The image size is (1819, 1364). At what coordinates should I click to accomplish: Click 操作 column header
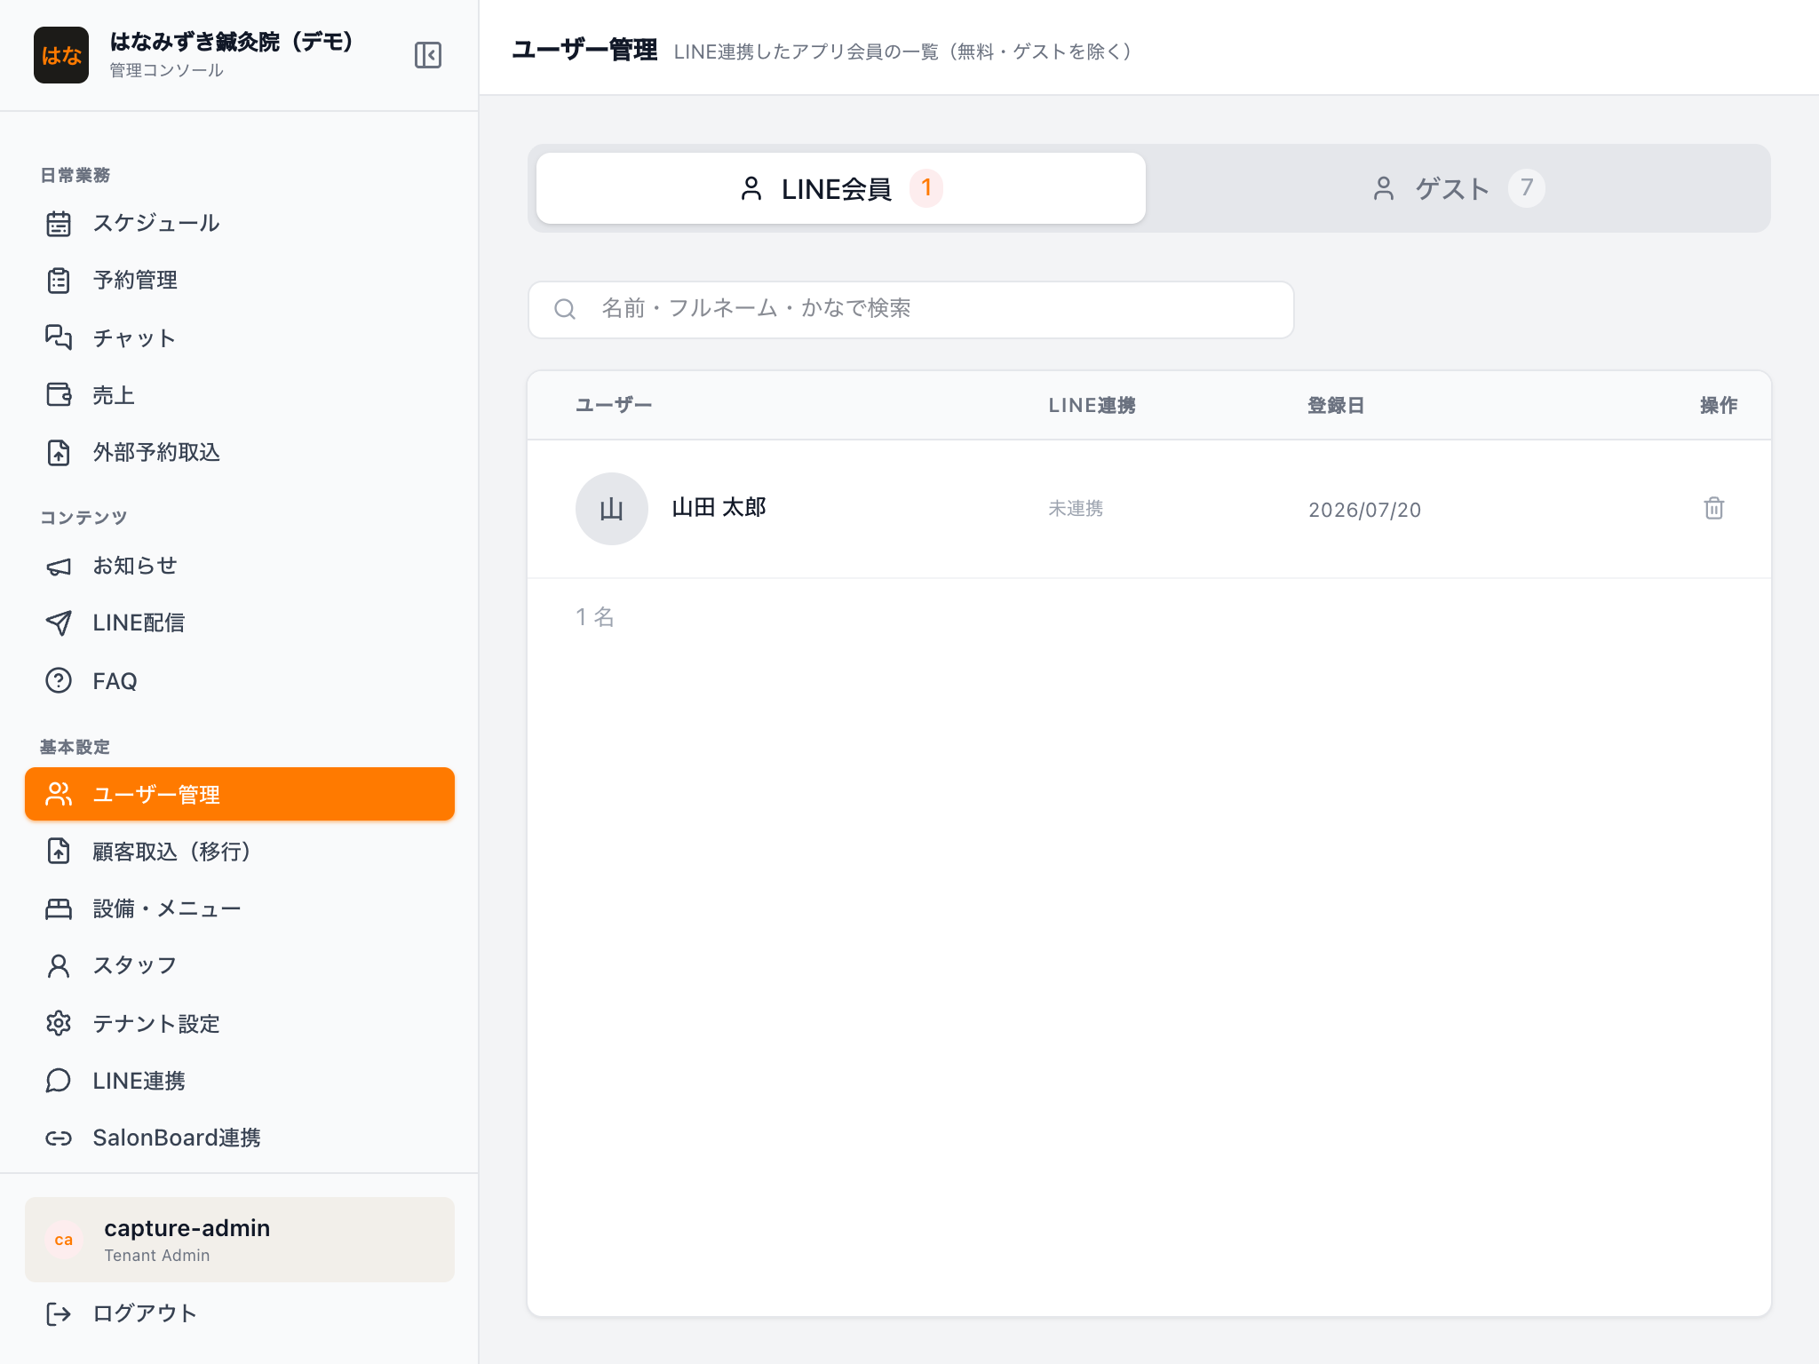click(x=1719, y=405)
